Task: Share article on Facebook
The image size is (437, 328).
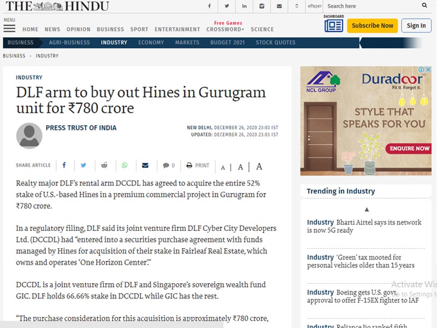Action: pyautogui.click(x=64, y=165)
